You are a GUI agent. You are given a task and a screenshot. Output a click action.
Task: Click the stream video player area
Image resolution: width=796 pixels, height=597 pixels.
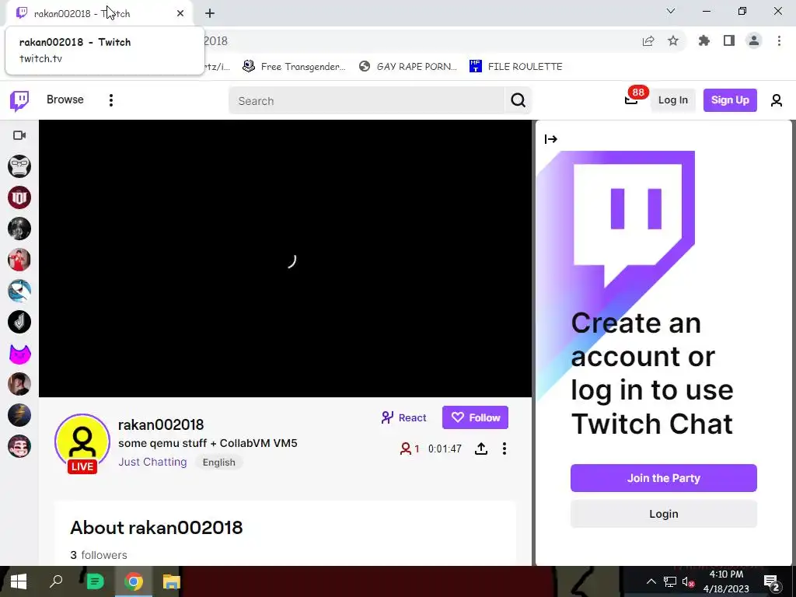click(285, 258)
